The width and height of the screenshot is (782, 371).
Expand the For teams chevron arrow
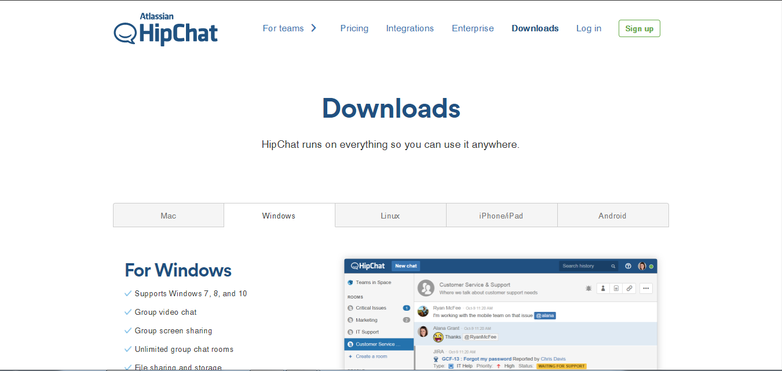tap(313, 28)
